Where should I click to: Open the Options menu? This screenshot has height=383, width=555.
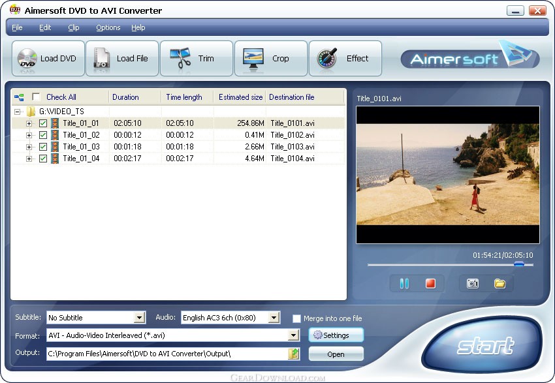click(x=108, y=27)
